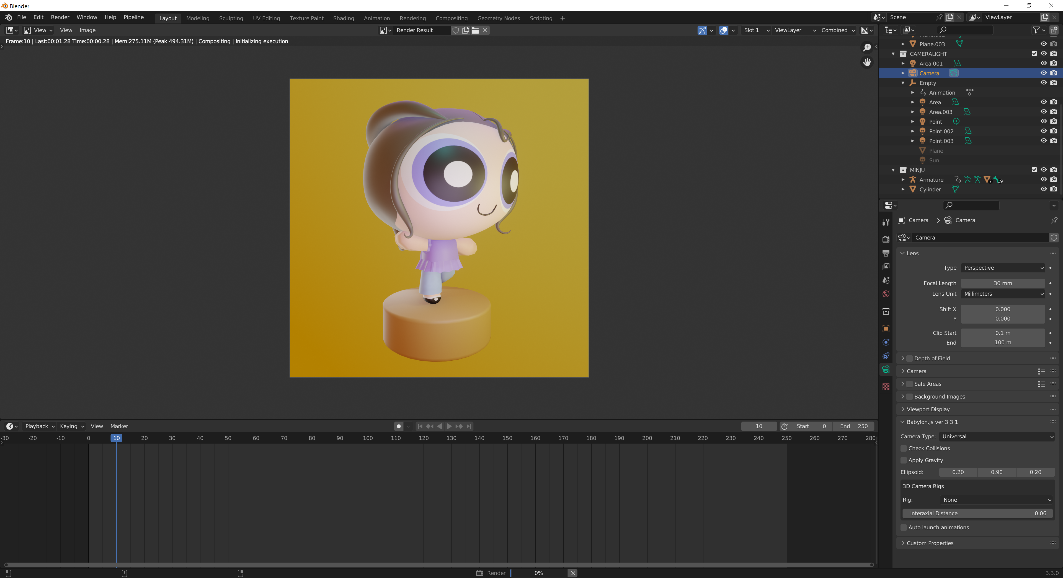
Task: Open the Pipeline menu
Action: pos(133,17)
